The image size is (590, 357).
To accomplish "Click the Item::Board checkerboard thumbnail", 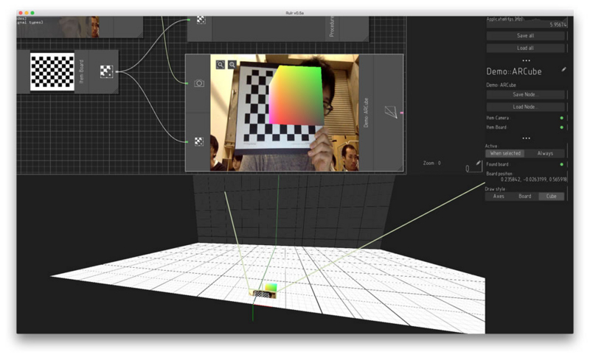I will [52, 71].
